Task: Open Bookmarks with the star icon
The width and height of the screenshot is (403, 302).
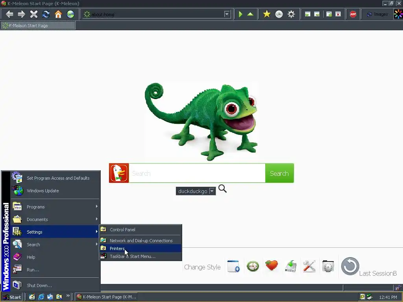Action: 267,14
